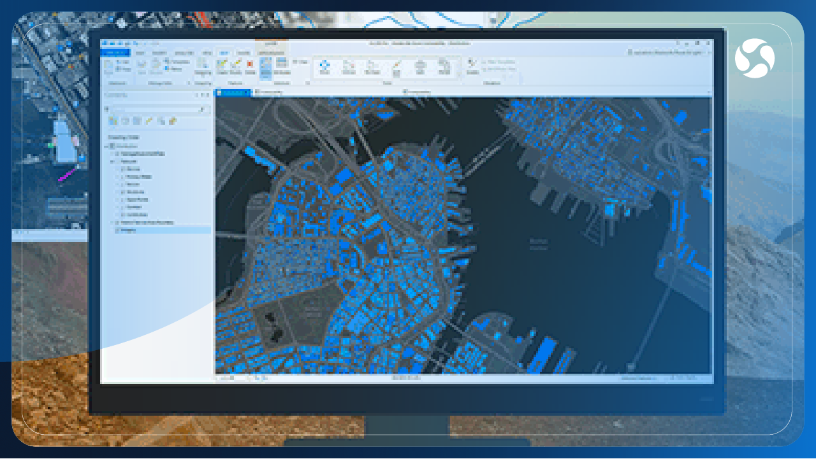
Task: Select the Modify features pencil icon on the ribbon
Action: [x=235, y=64]
